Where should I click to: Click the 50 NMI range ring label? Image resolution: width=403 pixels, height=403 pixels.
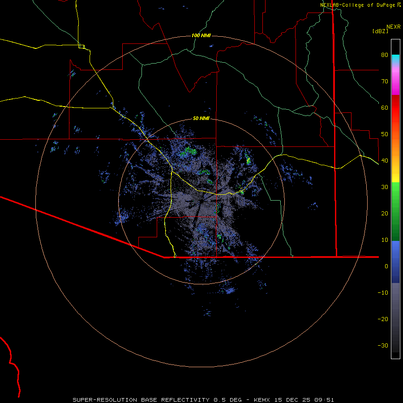pyautogui.click(x=201, y=119)
